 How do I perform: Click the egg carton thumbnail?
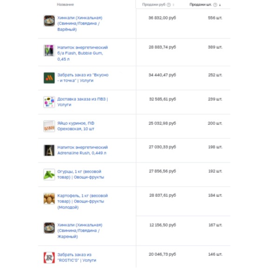(49, 126)
